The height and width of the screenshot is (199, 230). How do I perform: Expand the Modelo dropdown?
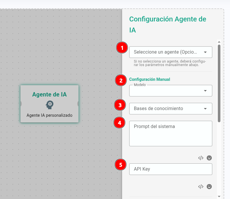click(170, 91)
